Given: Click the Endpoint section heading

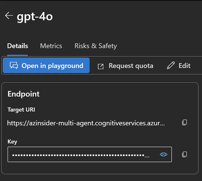Looking at the screenshot, I should (24, 94).
